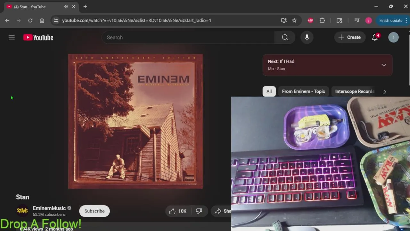Open the EminemMusic channel avatar
Image resolution: width=410 pixels, height=231 pixels.
click(22, 211)
